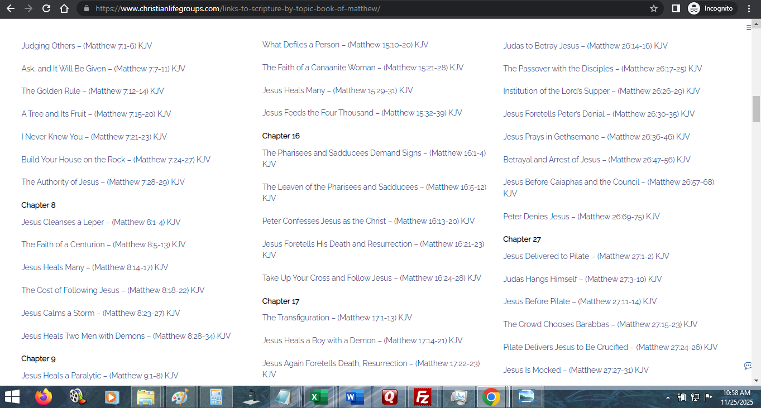761x408 pixels.
Task: Open the chat bubble widget icon
Action: click(x=748, y=366)
